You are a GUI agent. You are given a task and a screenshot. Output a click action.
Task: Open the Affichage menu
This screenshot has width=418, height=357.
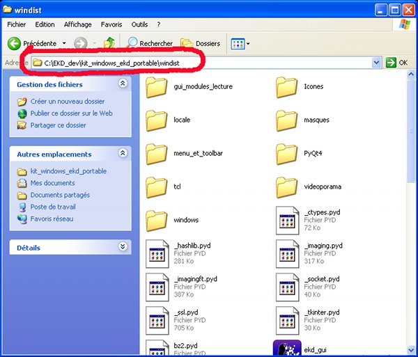77,24
